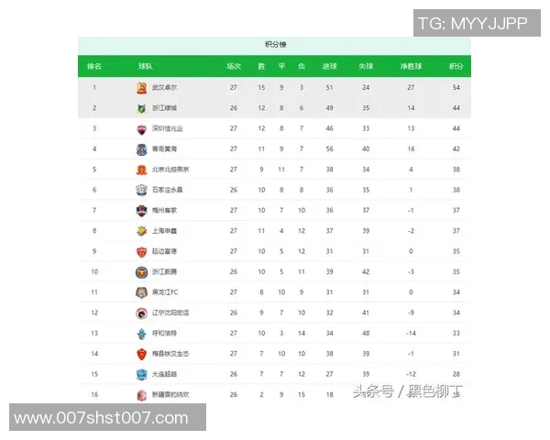
Task: Select the 呼和浩特 team crest icon
Action: tap(142, 334)
